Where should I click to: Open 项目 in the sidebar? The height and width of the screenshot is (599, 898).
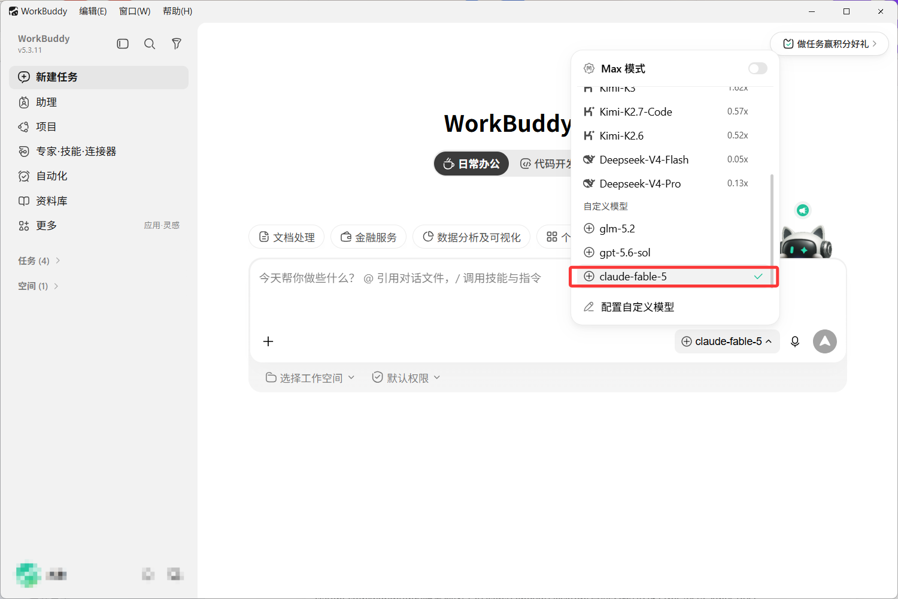99,127
